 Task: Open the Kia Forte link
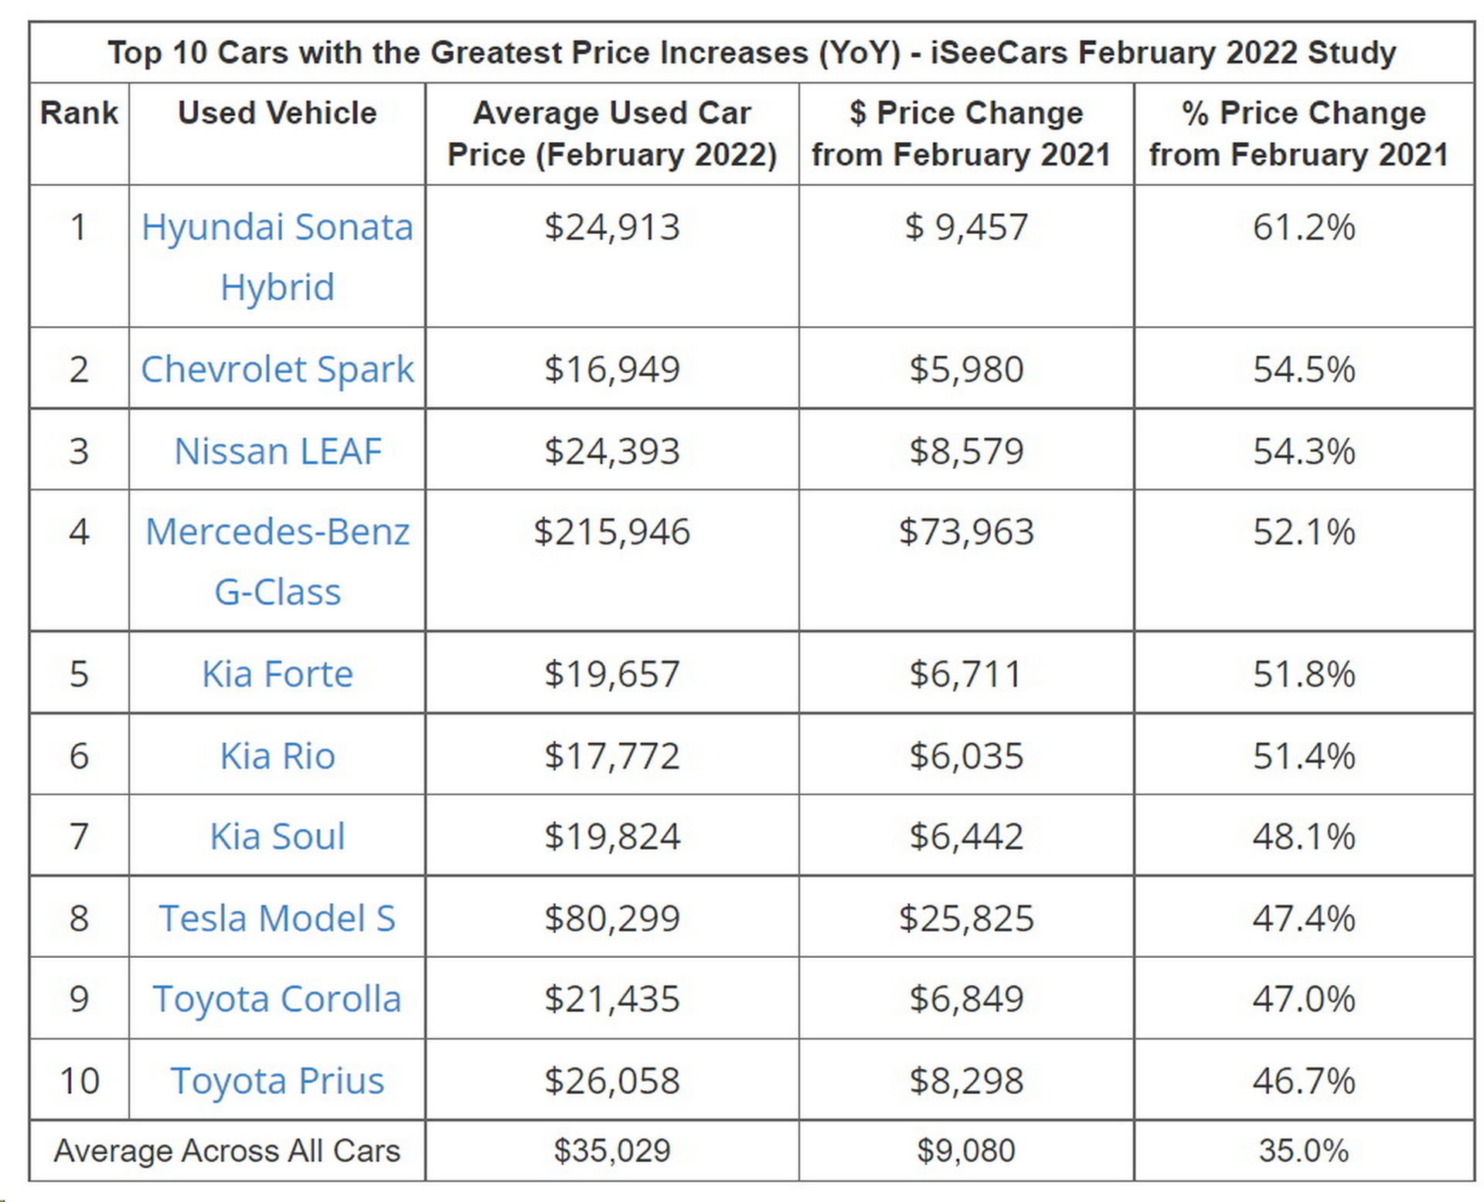coord(277,674)
